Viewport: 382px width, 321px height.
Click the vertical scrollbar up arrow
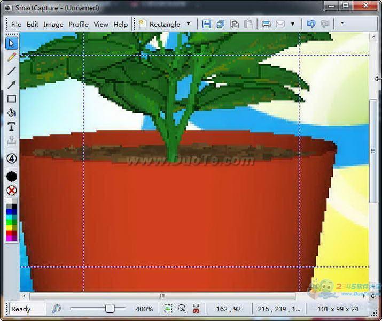[373, 37]
